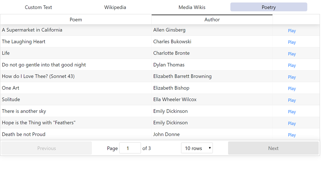Image resolution: width=321 pixels, height=192 pixels.
Task: Click the 'One Art' poem title
Action: point(11,88)
